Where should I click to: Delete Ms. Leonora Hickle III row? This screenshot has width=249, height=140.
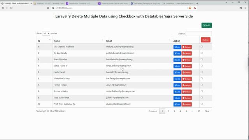point(187,47)
